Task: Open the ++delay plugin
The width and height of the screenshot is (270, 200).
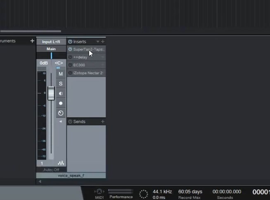Action: tap(80, 57)
